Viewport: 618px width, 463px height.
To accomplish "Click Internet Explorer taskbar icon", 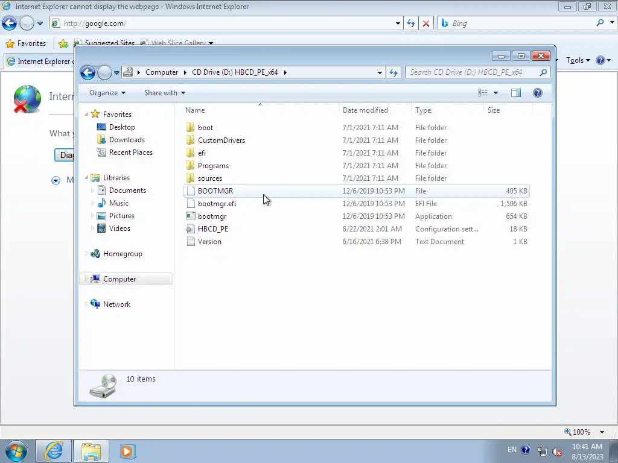I will 54,451.
